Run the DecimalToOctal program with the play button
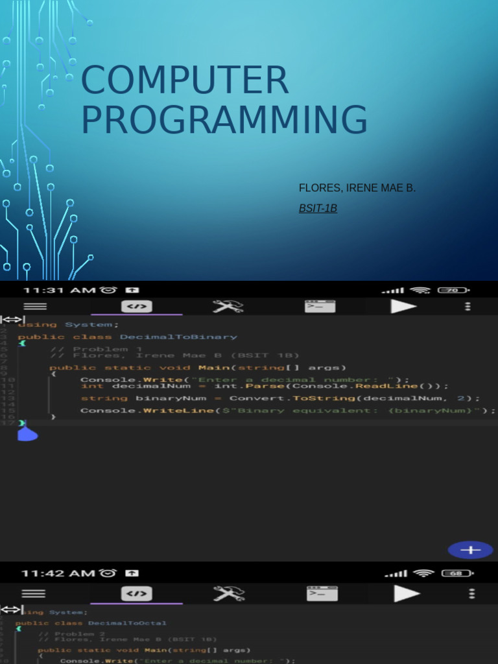This screenshot has height=664, width=498. [407, 593]
